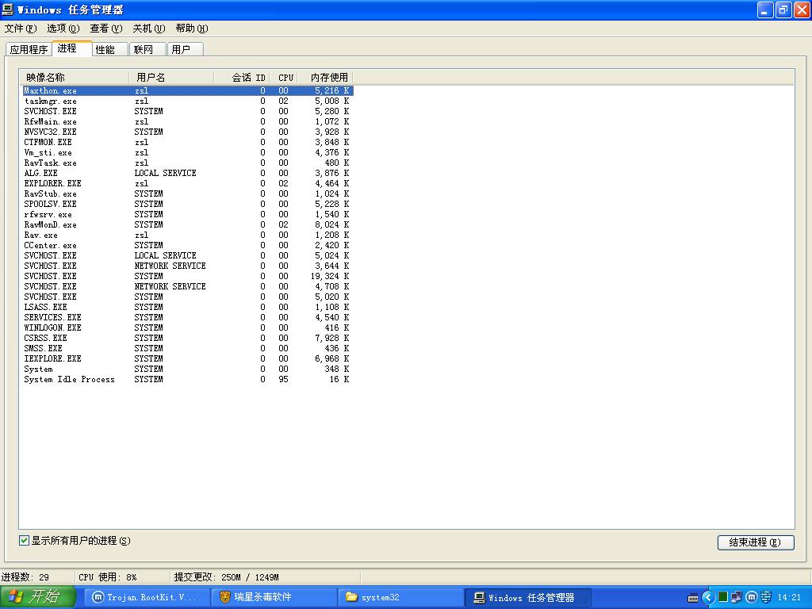Switch to the 性能 tab
This screenshot has height=609, width=812.
109,49
